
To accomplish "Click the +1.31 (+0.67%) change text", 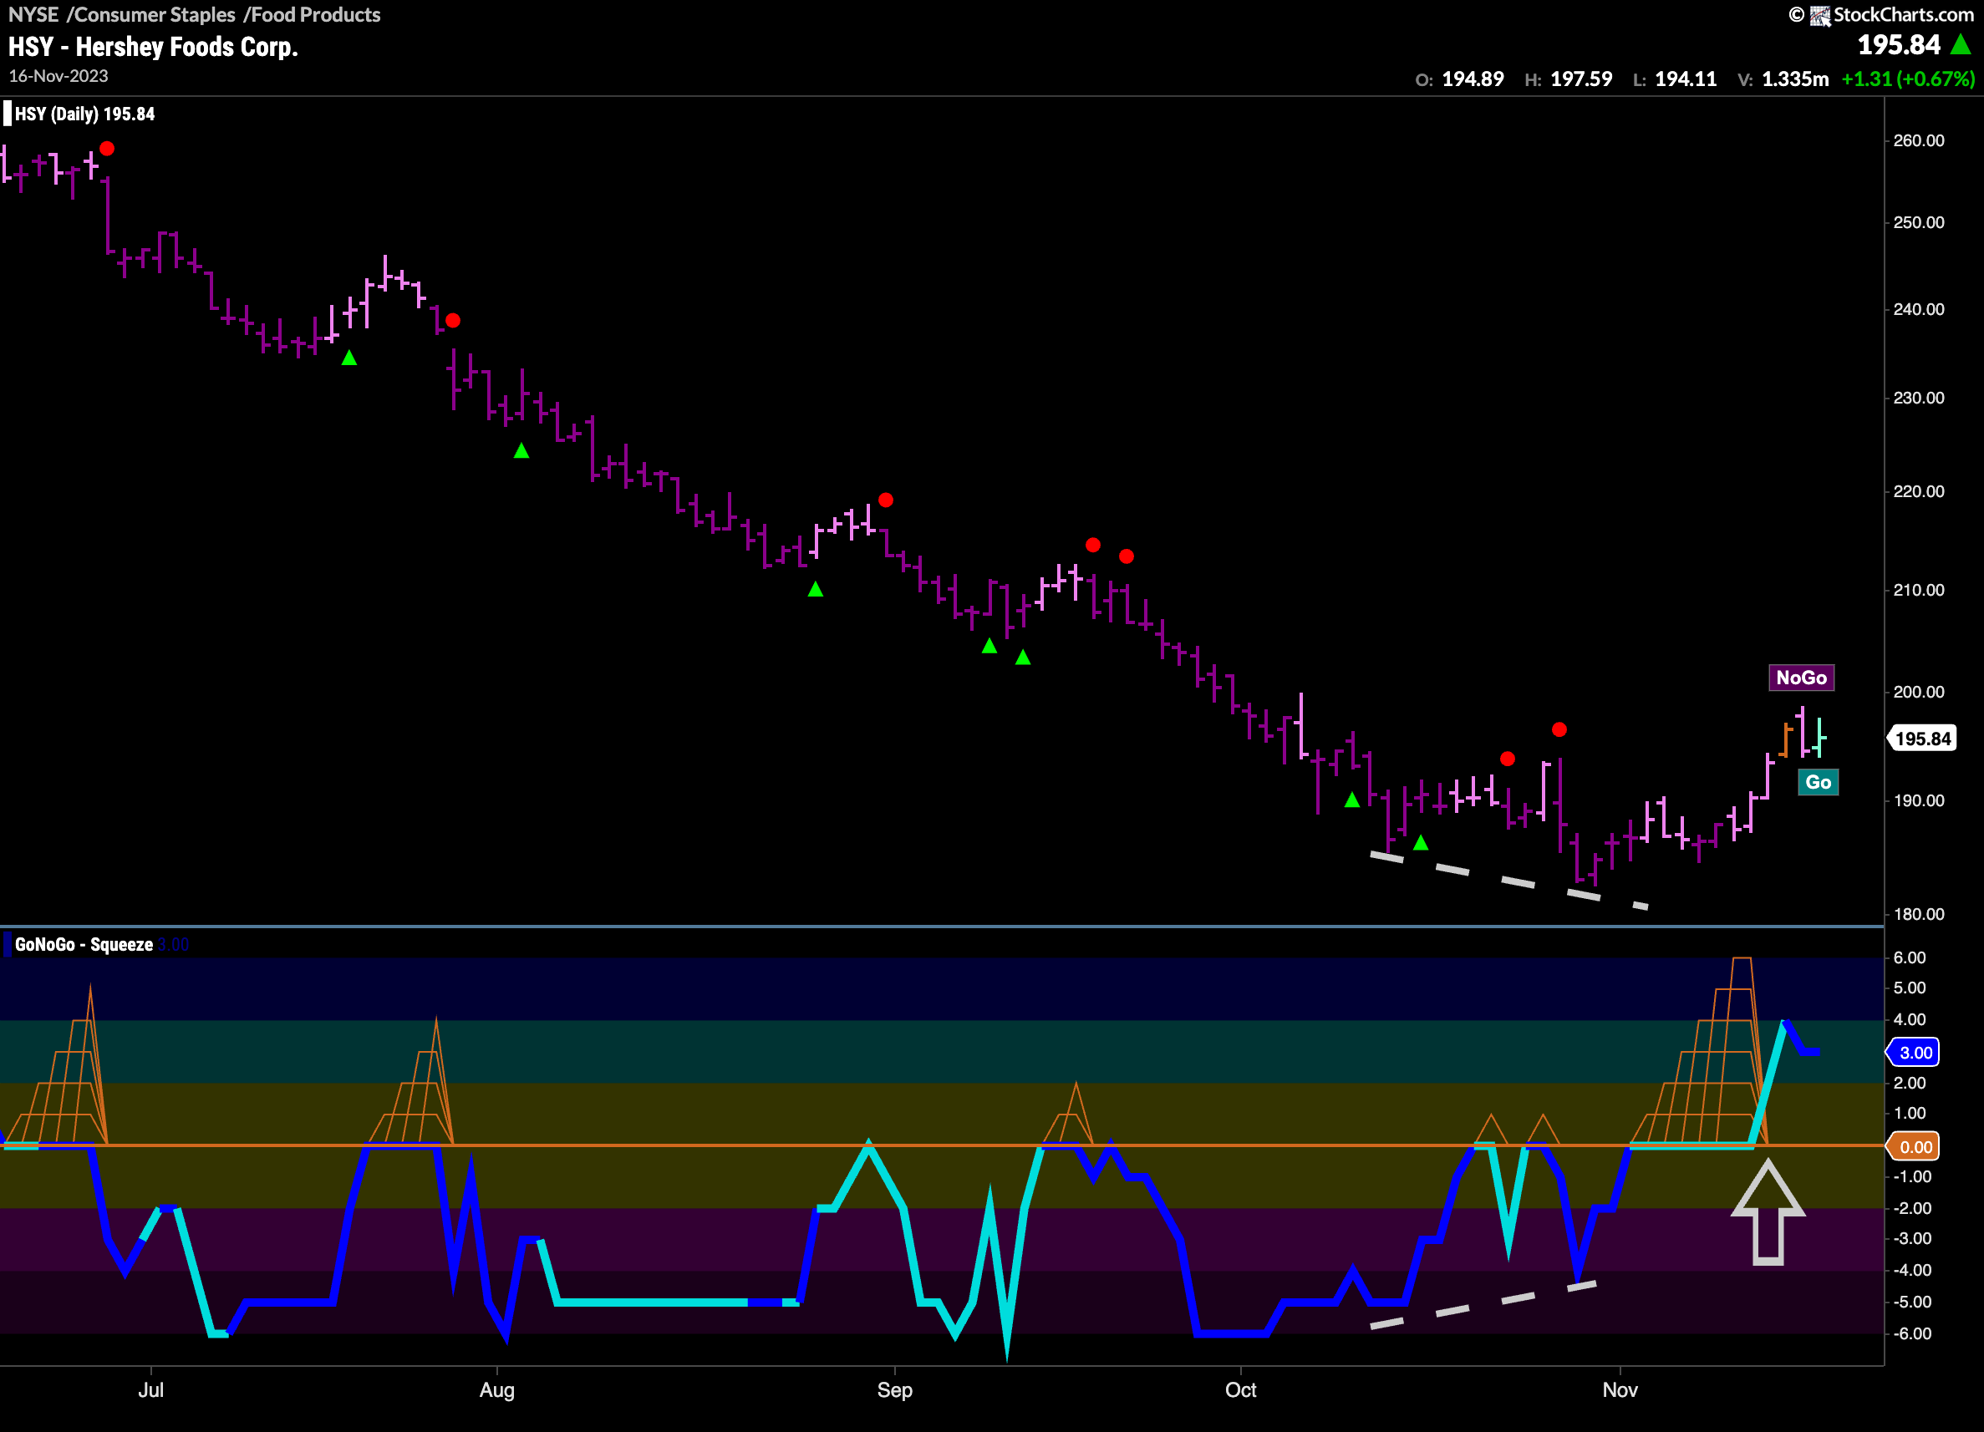I will click(1908, 79).
